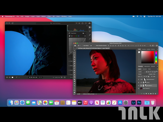Select the Crop tool
Image resolution: width=163 pixels, height=122 pixels.
[x=74, y=59]
